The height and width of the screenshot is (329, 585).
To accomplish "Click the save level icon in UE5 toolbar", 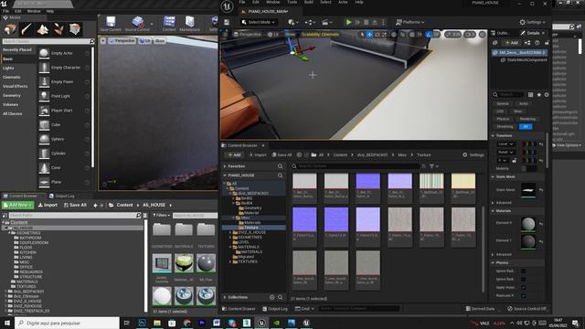I will 227,22.
